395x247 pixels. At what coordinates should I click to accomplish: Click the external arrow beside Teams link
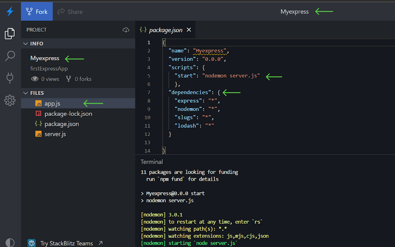click(x=101, y=243)
